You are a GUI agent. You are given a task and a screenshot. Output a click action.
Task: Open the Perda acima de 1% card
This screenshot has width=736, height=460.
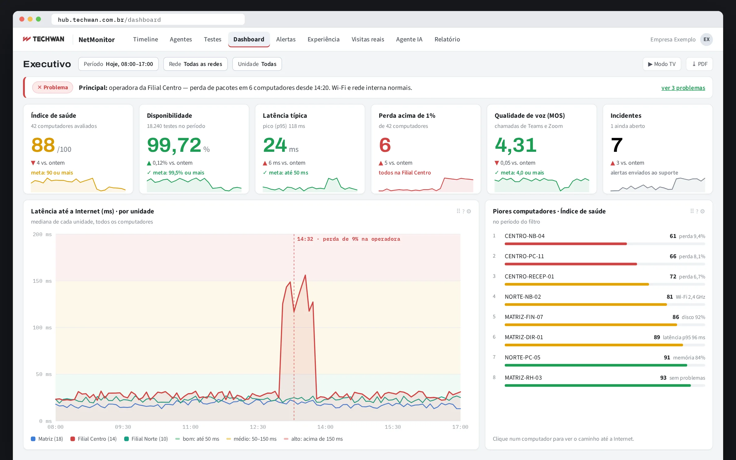pos(426,149)
